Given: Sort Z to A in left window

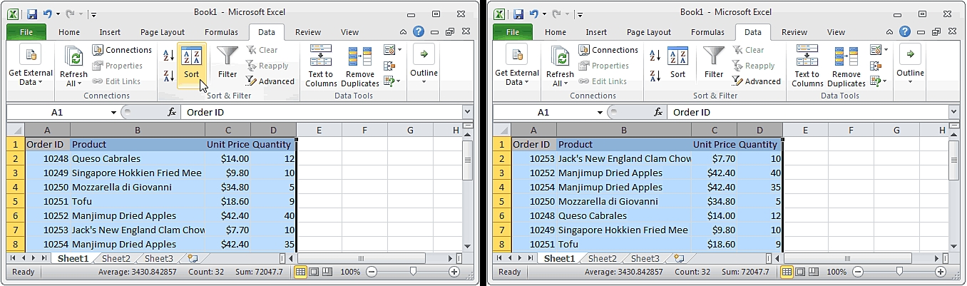Looking at the screenshot, I should coord(169,76).
